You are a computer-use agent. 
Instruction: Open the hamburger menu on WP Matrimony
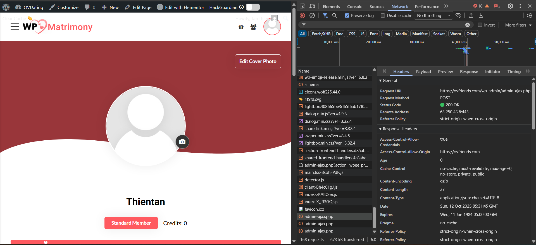(15, 27)
